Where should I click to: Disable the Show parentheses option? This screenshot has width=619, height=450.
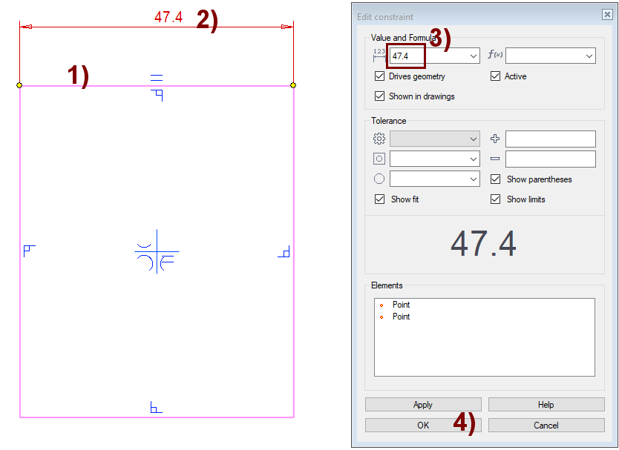(x=496, y=179)
